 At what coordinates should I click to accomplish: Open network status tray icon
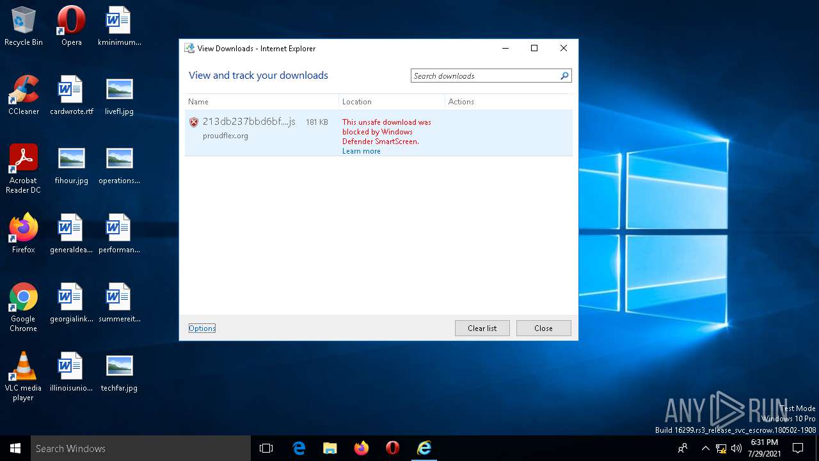pyautogui.click(x=721, y=448)
